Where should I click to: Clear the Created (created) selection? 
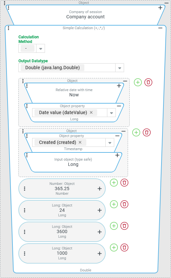(x=80, y=142)
